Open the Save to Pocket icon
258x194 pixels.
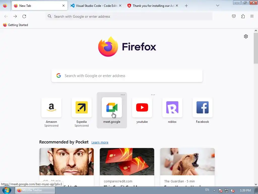[234, 16]
